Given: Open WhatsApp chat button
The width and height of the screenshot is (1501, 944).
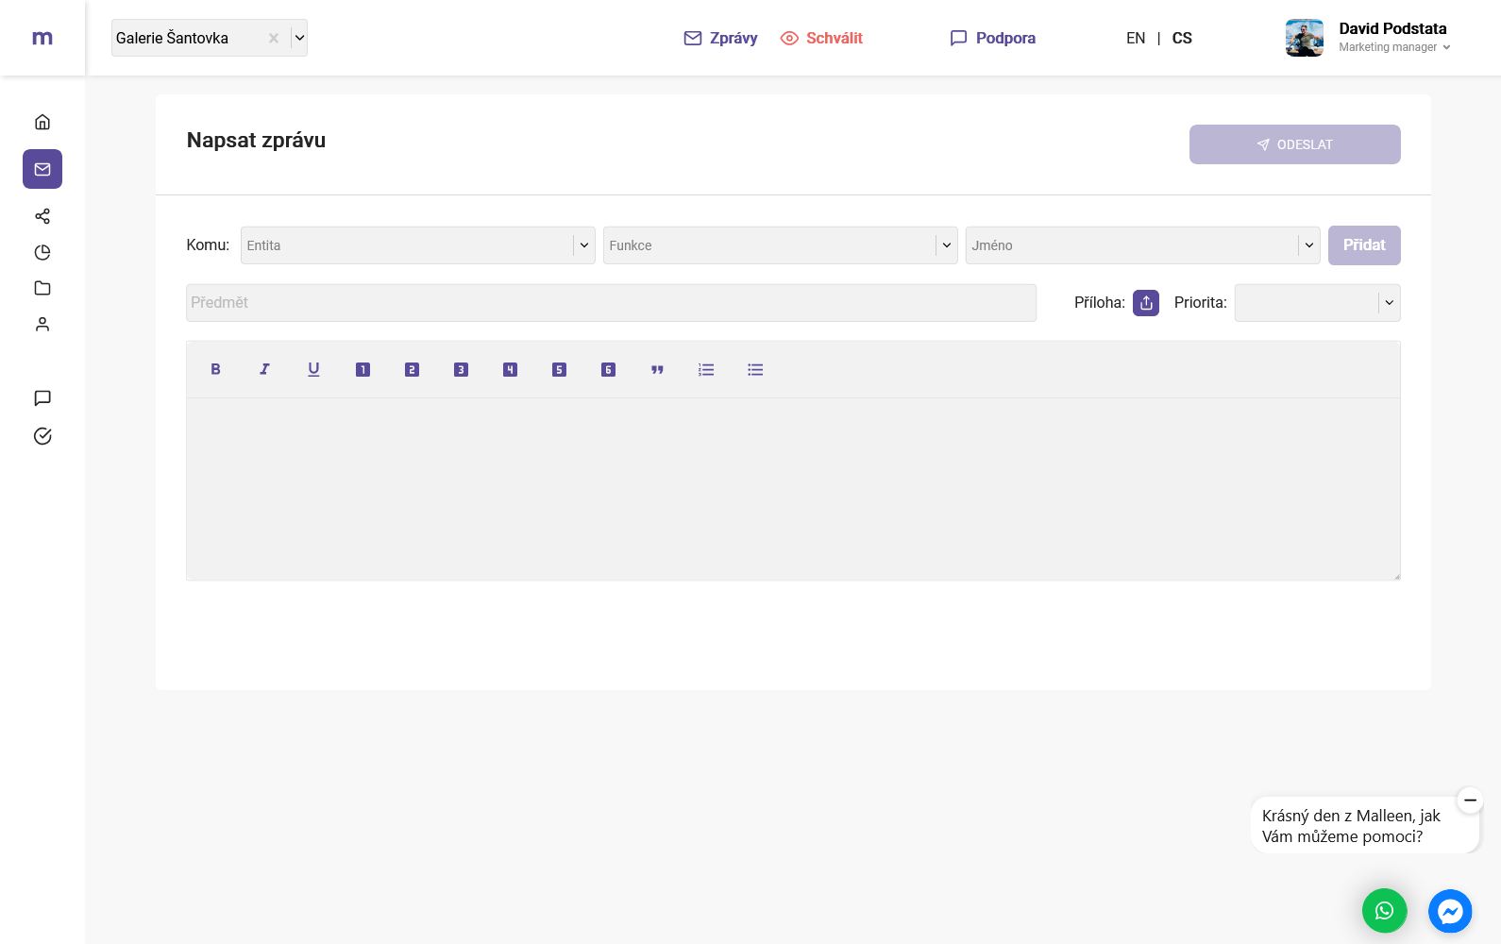Looking at the screenshot, I should [1384, 911].
